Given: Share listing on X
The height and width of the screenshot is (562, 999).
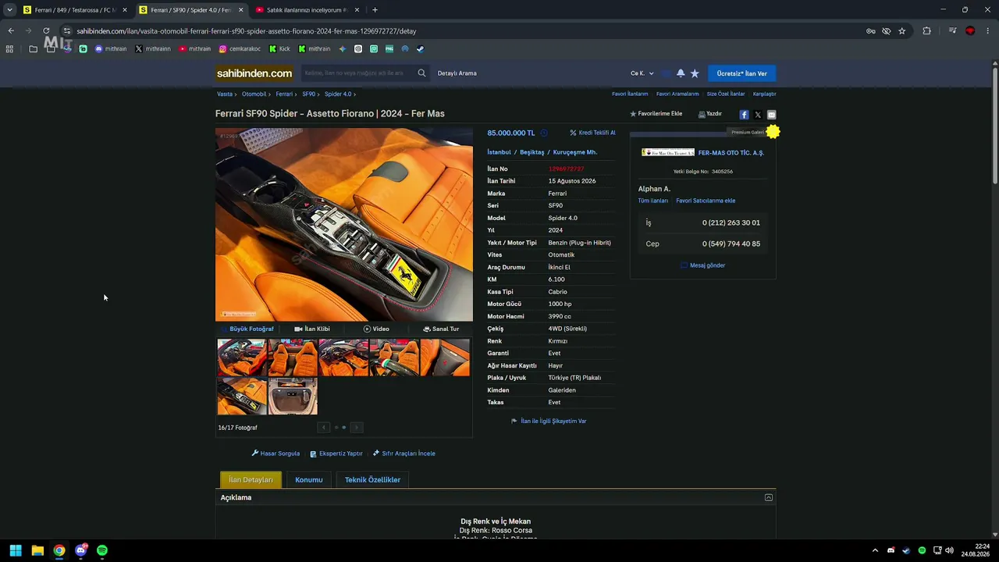Looking at the screenshot, I should pos(758,115).
